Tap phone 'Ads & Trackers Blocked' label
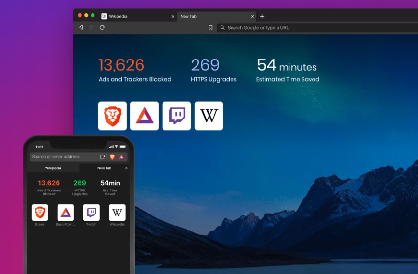Viewport: 418px width, 274px height. coord(49,192)
